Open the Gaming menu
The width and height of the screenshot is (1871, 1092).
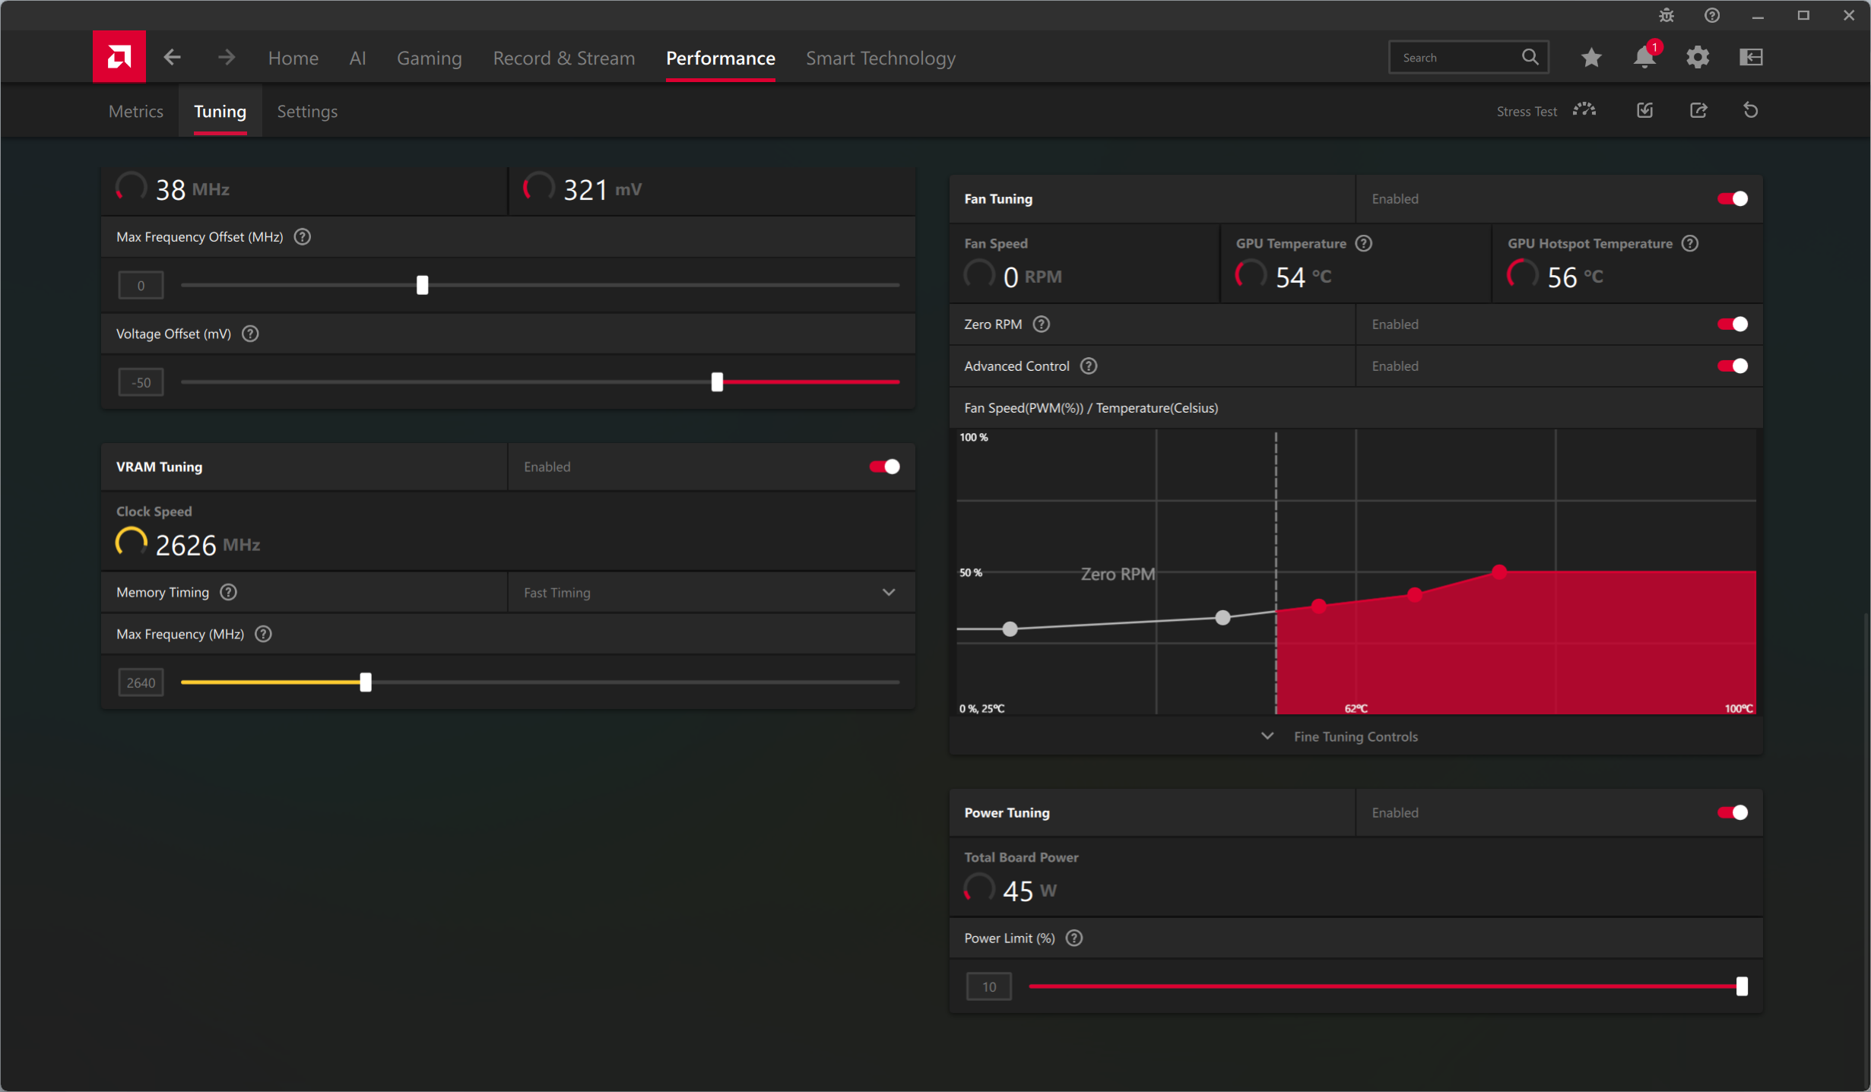click(x=429, y=59)
